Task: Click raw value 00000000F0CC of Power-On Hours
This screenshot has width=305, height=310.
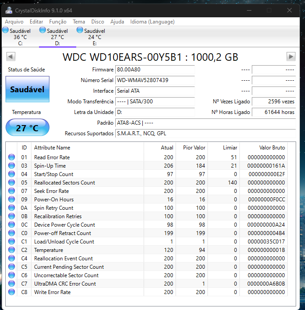Action: point(266,200)
